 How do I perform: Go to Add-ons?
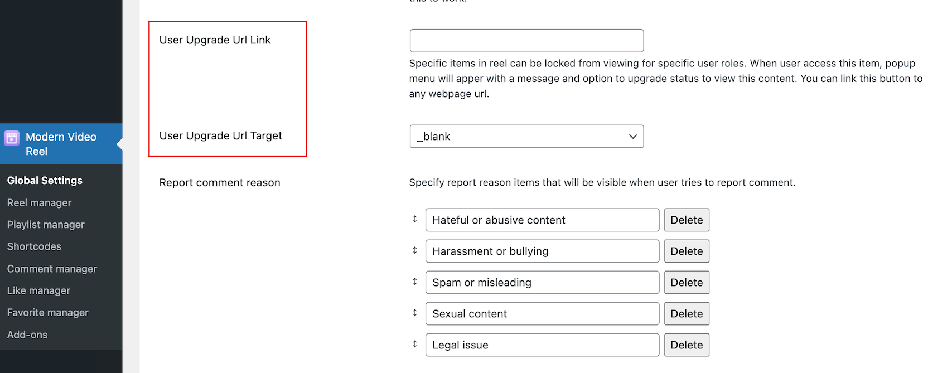pyautogui.click(x=27, y=335)
